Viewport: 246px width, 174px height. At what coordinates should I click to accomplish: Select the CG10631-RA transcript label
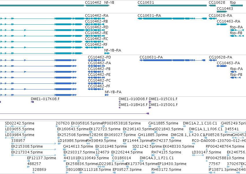(149, 16)
